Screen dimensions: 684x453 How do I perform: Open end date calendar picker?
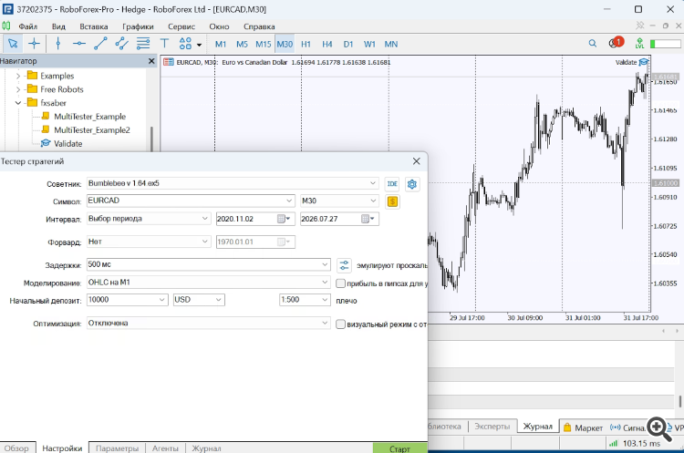368,219
